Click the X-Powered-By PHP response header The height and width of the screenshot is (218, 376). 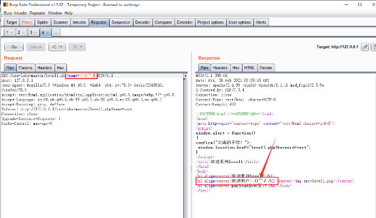pyautogui.click(x=220, y=90)
